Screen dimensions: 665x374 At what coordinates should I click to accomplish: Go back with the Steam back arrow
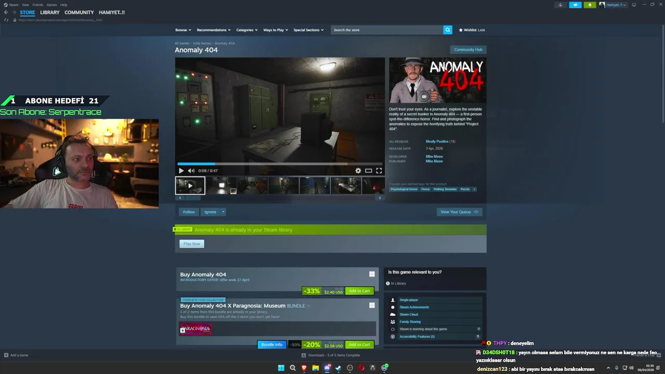tap(6, 12)
